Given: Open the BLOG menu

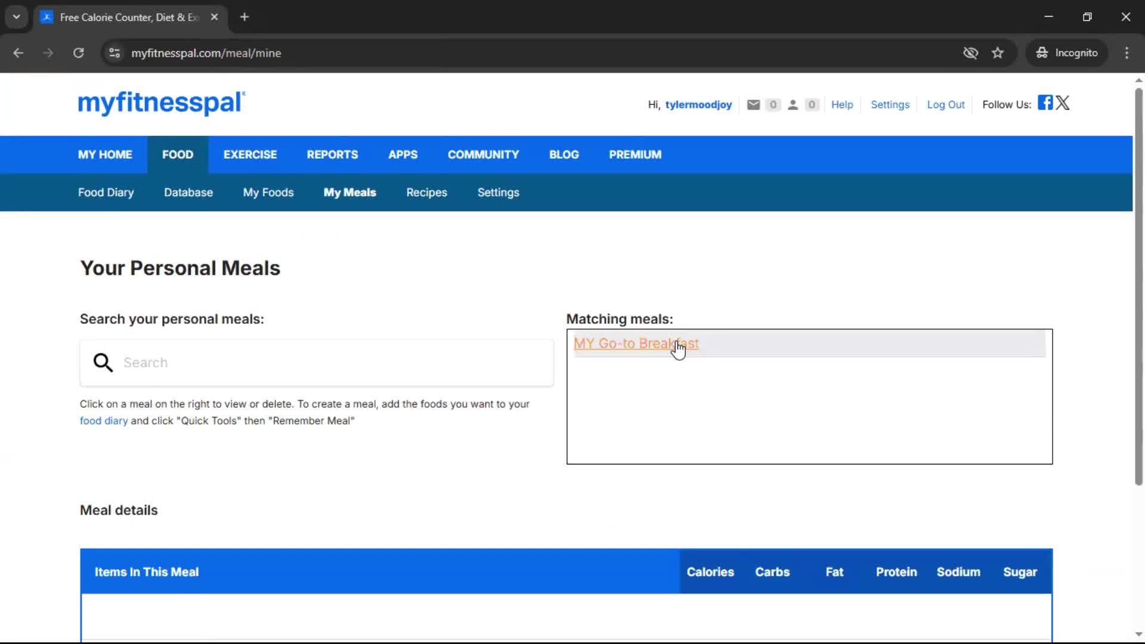Looking at the screenshot, I should (x=564, y=154).
